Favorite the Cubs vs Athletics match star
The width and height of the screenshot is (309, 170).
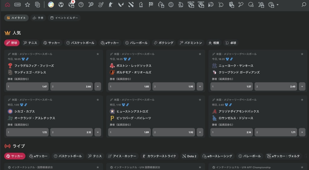click(x=98, y=100)
